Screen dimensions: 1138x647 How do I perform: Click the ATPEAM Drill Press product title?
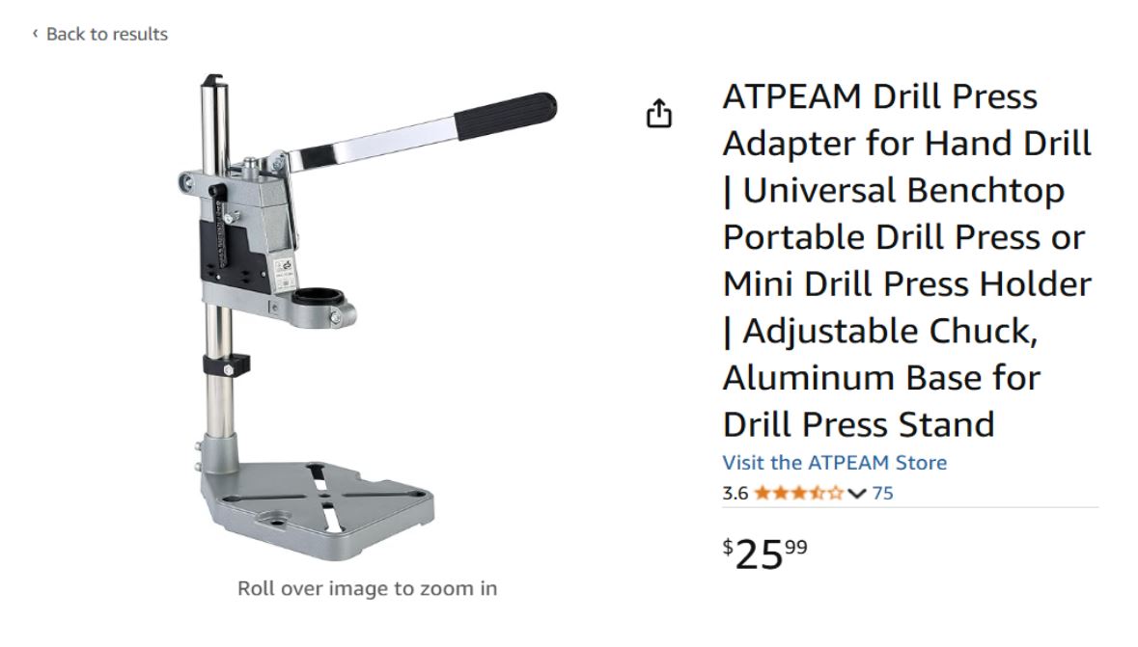907,260
